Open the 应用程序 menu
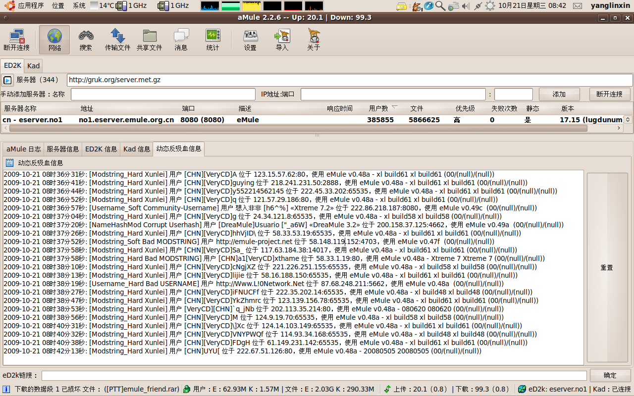The width and height of the screenshot is (634, 396). tap(31, 6)
